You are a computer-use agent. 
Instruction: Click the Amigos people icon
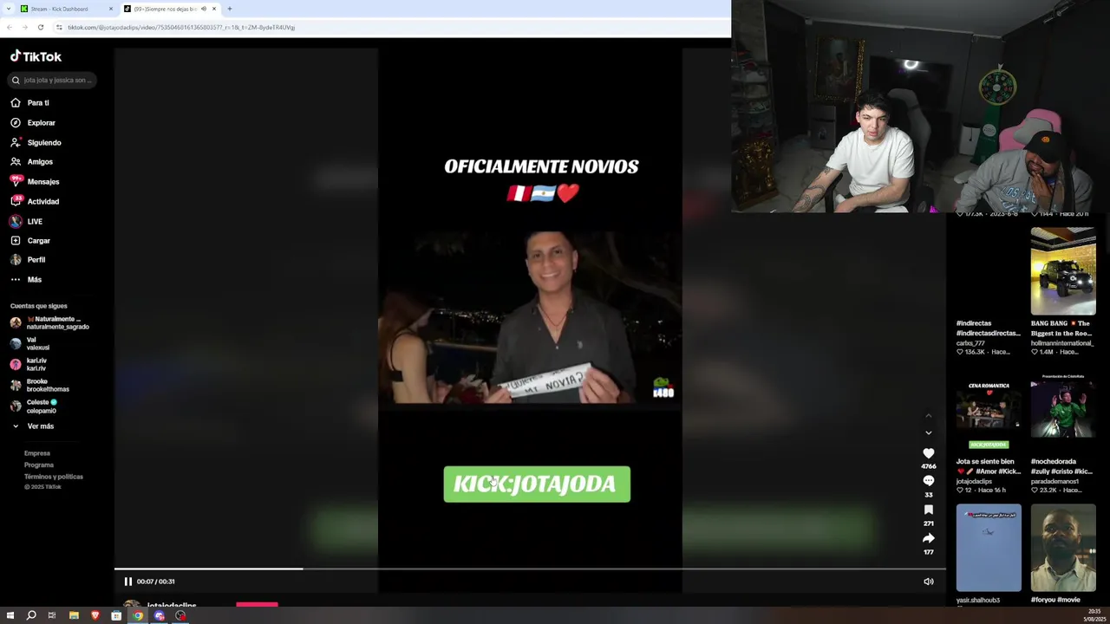pos(16,161)
